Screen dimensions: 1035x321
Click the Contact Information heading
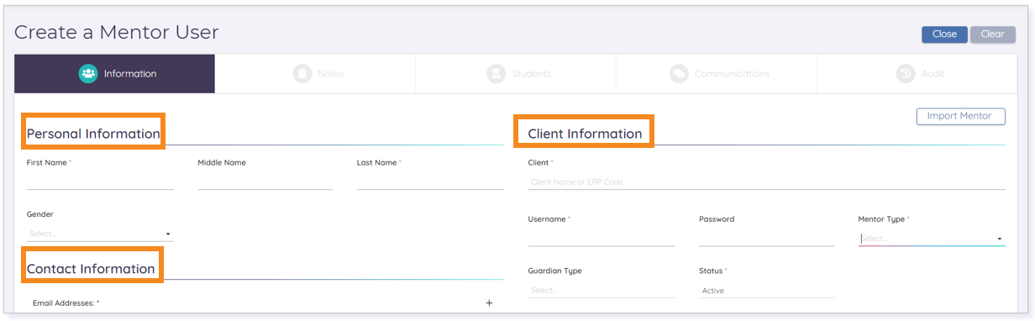click(x=91, y=269)
